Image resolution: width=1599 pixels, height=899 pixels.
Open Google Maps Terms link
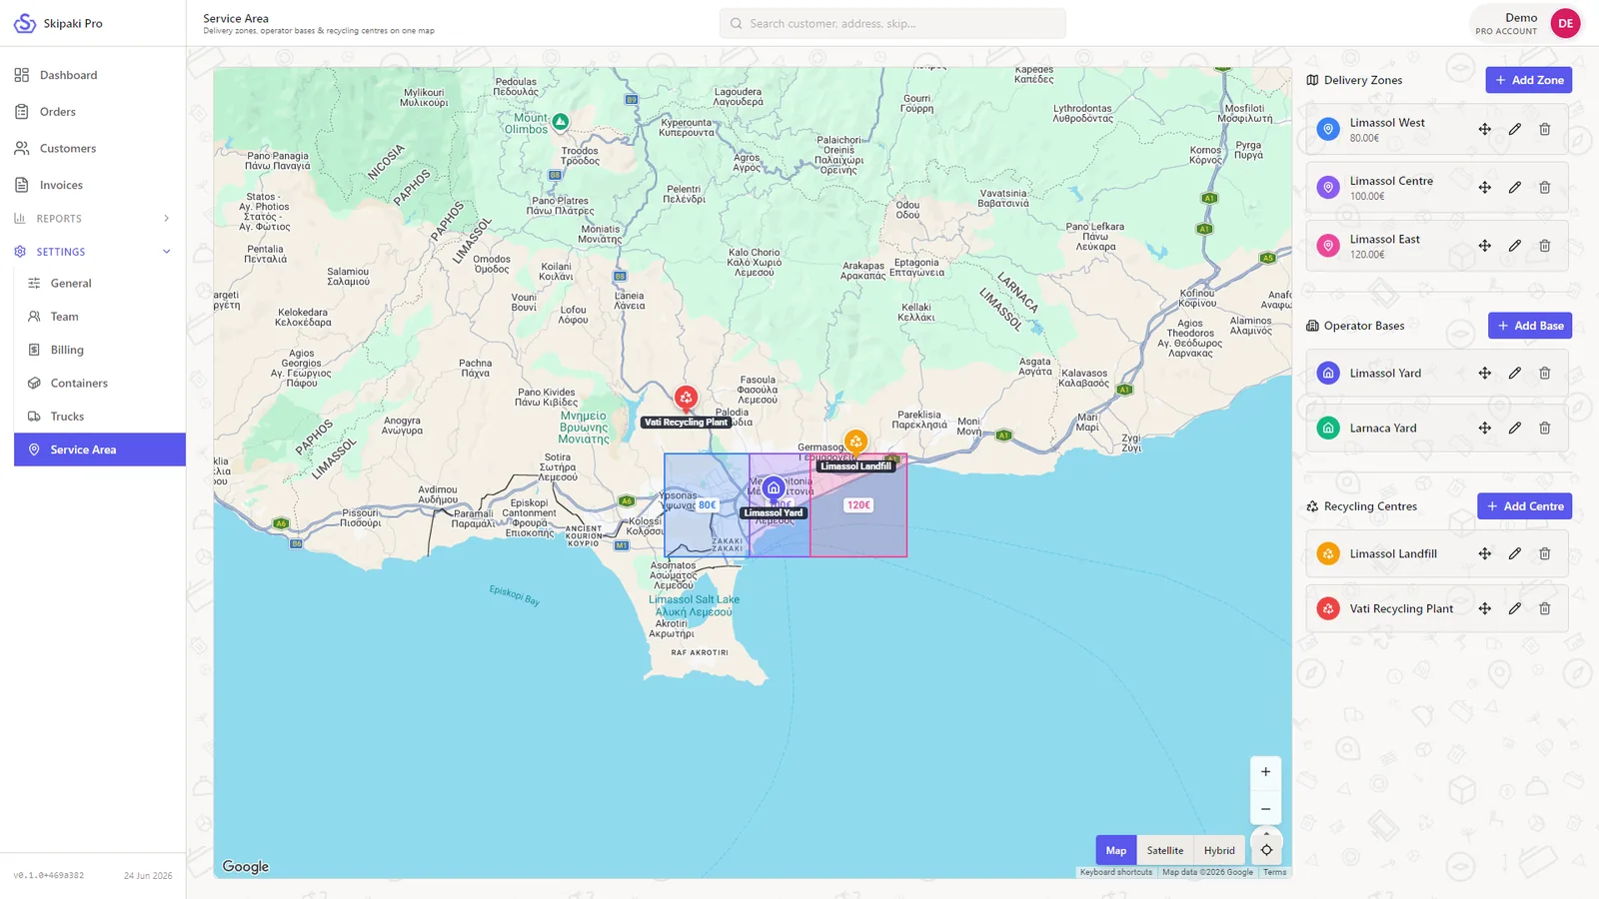click(1274, 872)
